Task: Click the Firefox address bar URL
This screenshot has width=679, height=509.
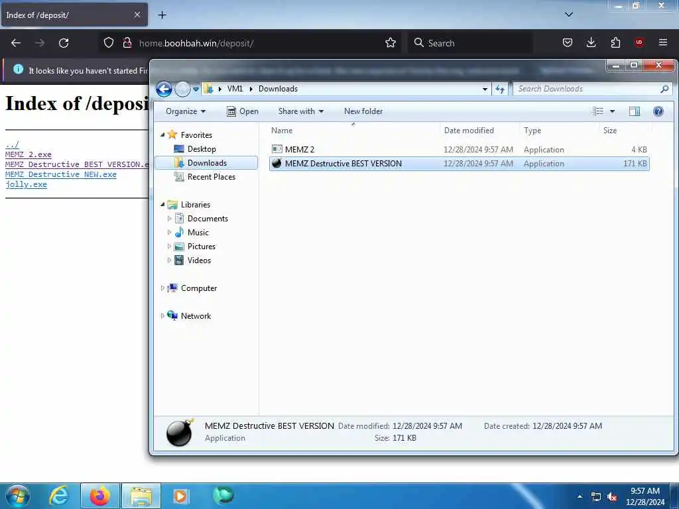Action: pos(196,43)
